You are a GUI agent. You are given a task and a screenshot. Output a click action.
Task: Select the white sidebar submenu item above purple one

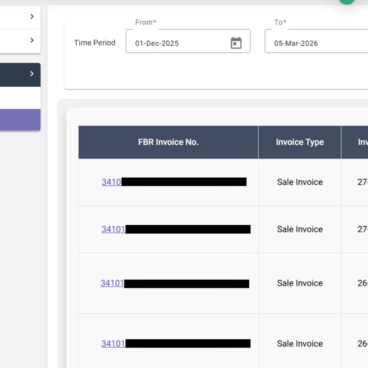click(20, 98)
